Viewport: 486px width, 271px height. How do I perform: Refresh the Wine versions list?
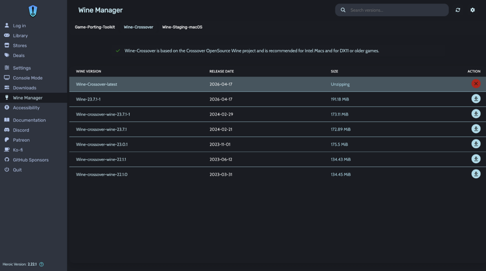coord(458,10)
